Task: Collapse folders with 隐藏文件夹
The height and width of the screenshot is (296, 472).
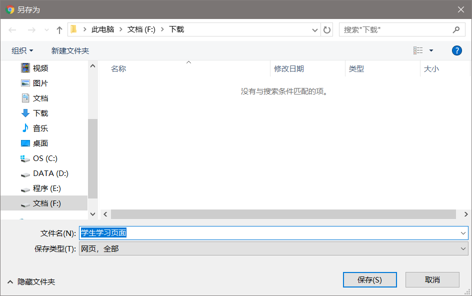Action: (31, 282)
